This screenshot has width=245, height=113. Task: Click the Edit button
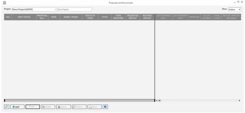pos(33,107)
